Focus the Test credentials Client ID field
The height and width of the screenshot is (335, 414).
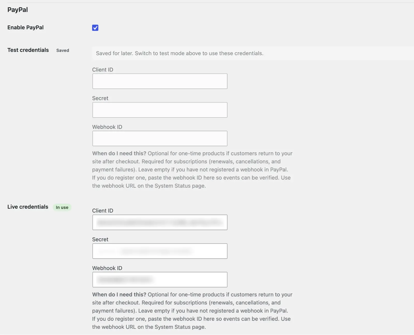click(x=160, y=81)
